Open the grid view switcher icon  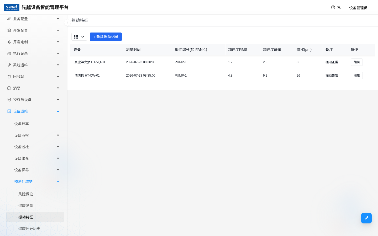pos(76,37)
